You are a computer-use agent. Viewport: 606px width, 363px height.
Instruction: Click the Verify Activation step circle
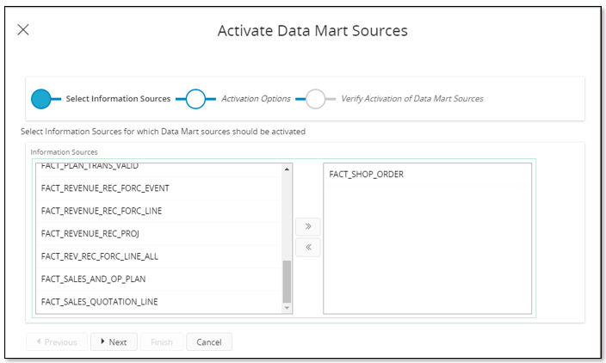point(316,99)
